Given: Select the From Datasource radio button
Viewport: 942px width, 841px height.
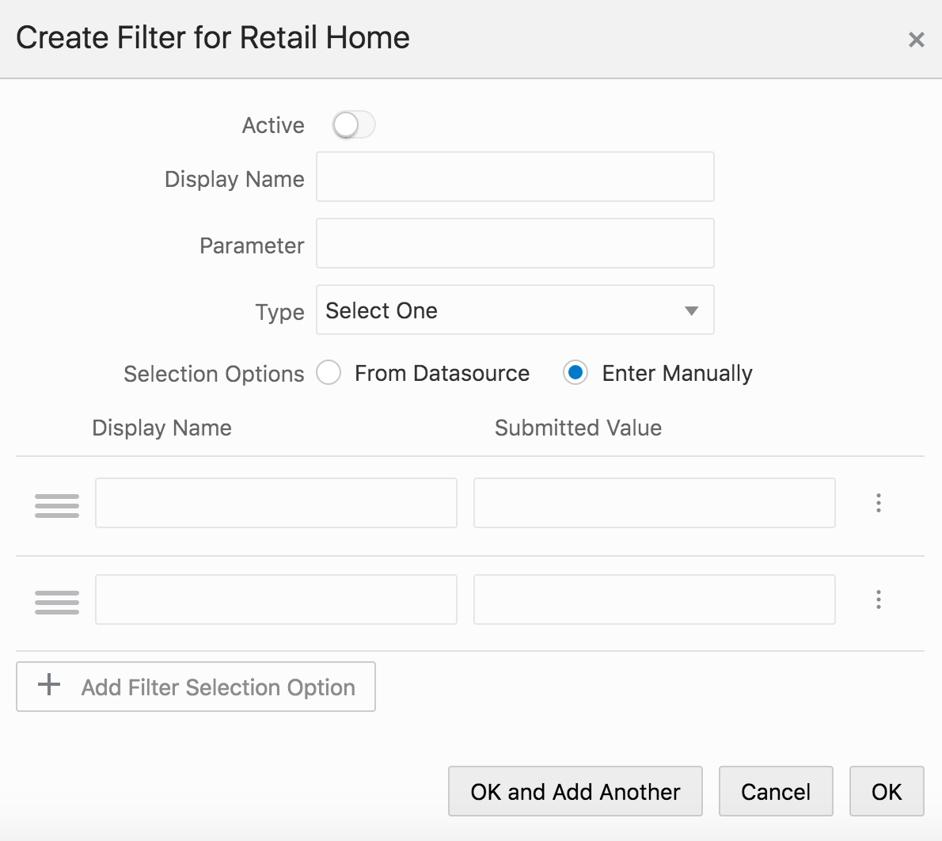Looking at the screenshot, I should click(329, 372).
